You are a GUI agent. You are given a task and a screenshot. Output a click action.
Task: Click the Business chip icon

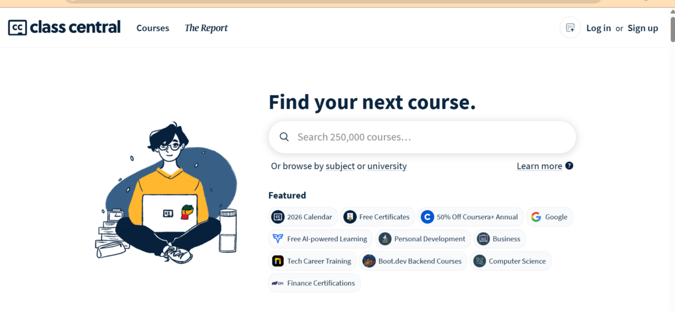(x=484, y=238)
